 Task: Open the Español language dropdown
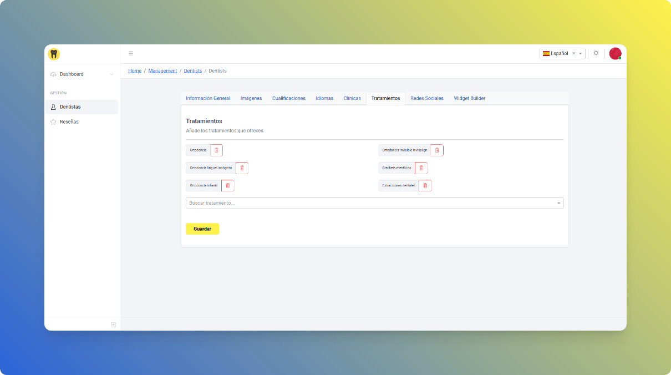[581, 54]
